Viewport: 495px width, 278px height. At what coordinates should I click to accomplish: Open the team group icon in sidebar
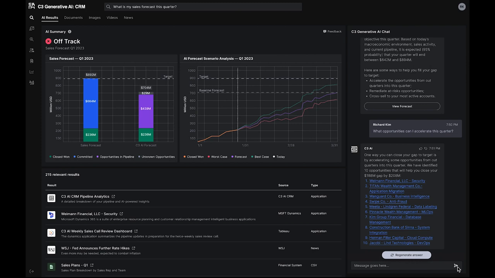(32, 83)
